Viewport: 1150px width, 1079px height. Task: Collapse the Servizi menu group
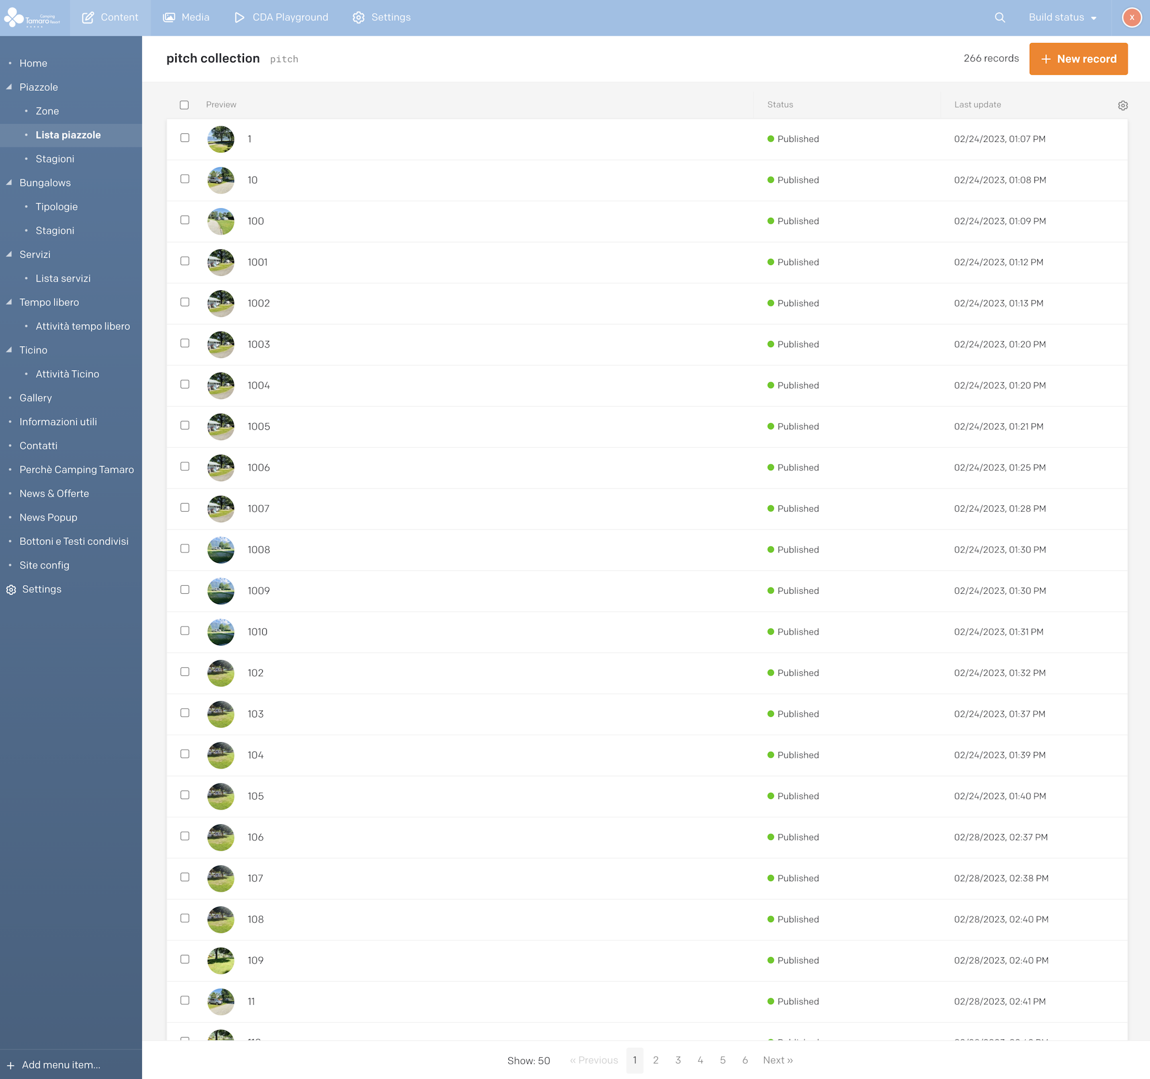pos(9,254)
